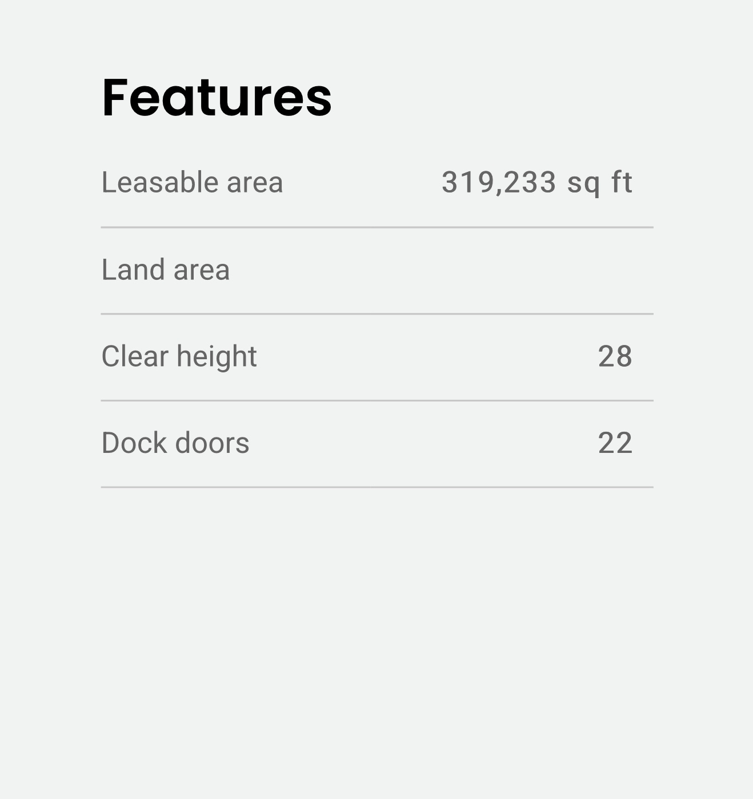Click the divider below Land area row
753x799 pixels.
click(x=377, y=314)
